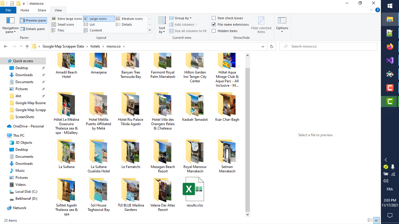Open the recent locations dropdown
399x224 pixels.
click(x=21, y=46)
